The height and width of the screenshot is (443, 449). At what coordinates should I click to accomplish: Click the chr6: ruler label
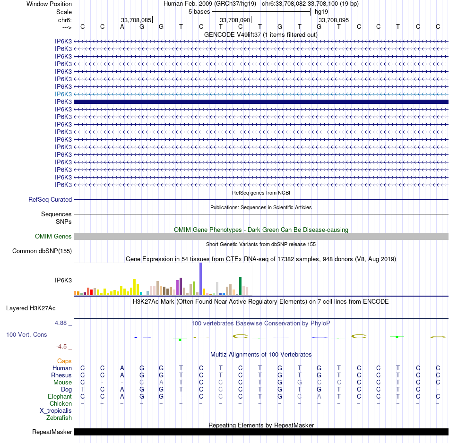[65, 20]
